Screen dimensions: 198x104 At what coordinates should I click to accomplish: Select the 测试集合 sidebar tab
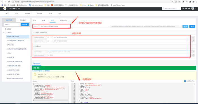(x=23, y=20)
